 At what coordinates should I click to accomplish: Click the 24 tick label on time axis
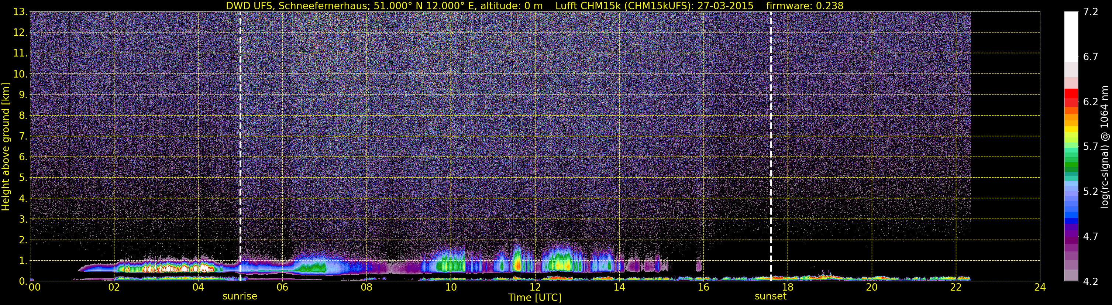[1040, 287]
